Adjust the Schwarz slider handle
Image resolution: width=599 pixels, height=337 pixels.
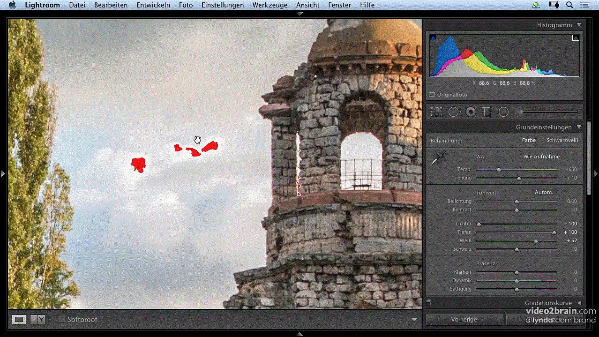click(x=517, y=249)
